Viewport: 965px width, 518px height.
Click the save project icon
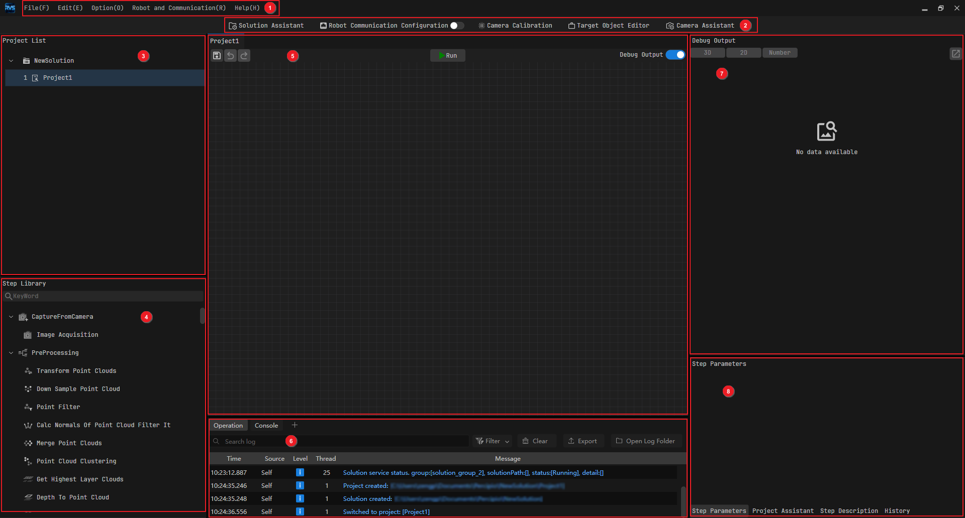tap(217, 56)
